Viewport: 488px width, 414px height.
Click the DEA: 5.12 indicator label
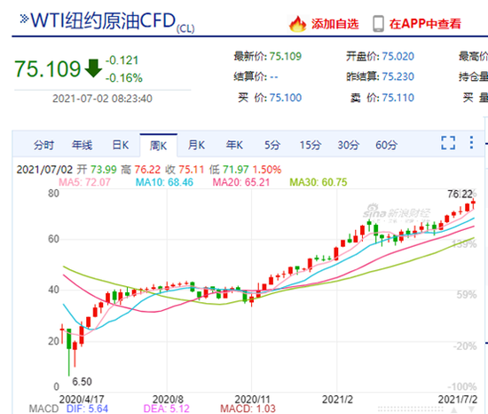point(166,409)
